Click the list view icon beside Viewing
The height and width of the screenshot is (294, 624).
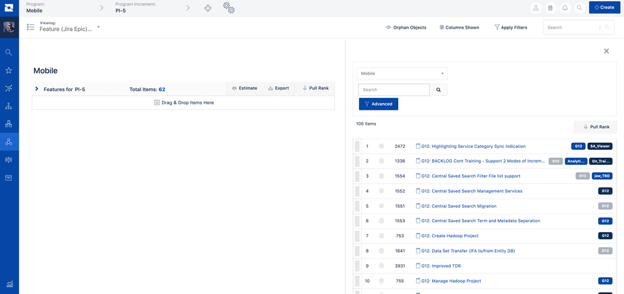pos(31,27)
